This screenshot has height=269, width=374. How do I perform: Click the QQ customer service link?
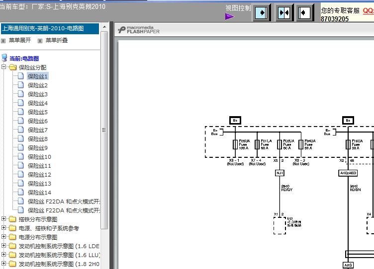tap(368, 10)
